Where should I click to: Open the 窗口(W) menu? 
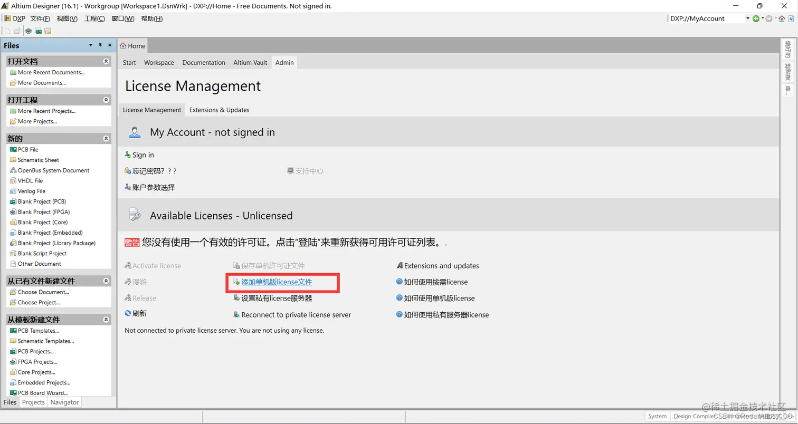pyautogui.click(x=122, y=18)
